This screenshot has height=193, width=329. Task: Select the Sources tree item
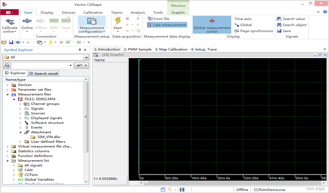click(x=38, y=113)
